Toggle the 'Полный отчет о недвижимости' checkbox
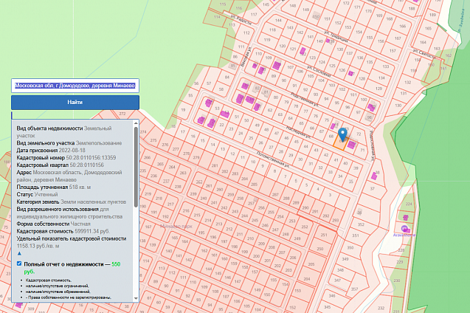 19,264
